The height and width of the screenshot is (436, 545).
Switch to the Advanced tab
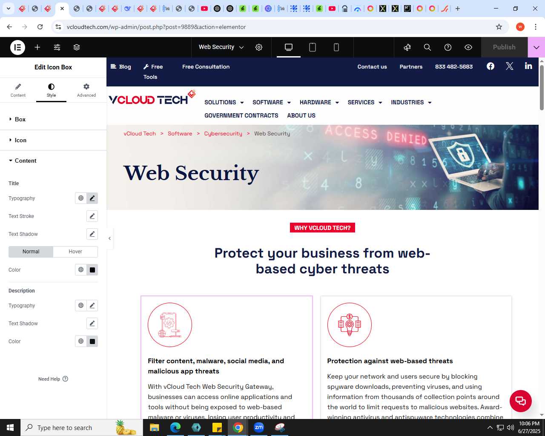[x=86, y=90]
